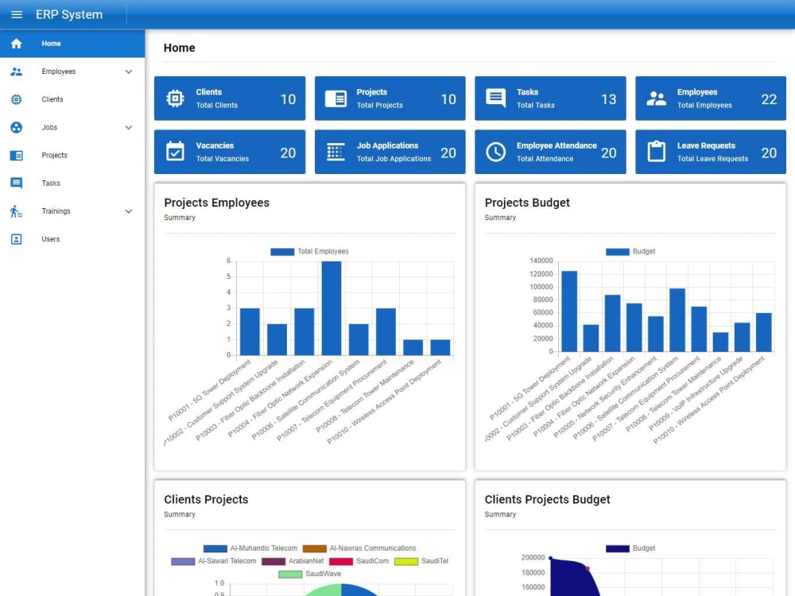This screenshot has width=795, height=596.
Task: Click the Clients chip icon in sidebar
Action: [16, 99]
